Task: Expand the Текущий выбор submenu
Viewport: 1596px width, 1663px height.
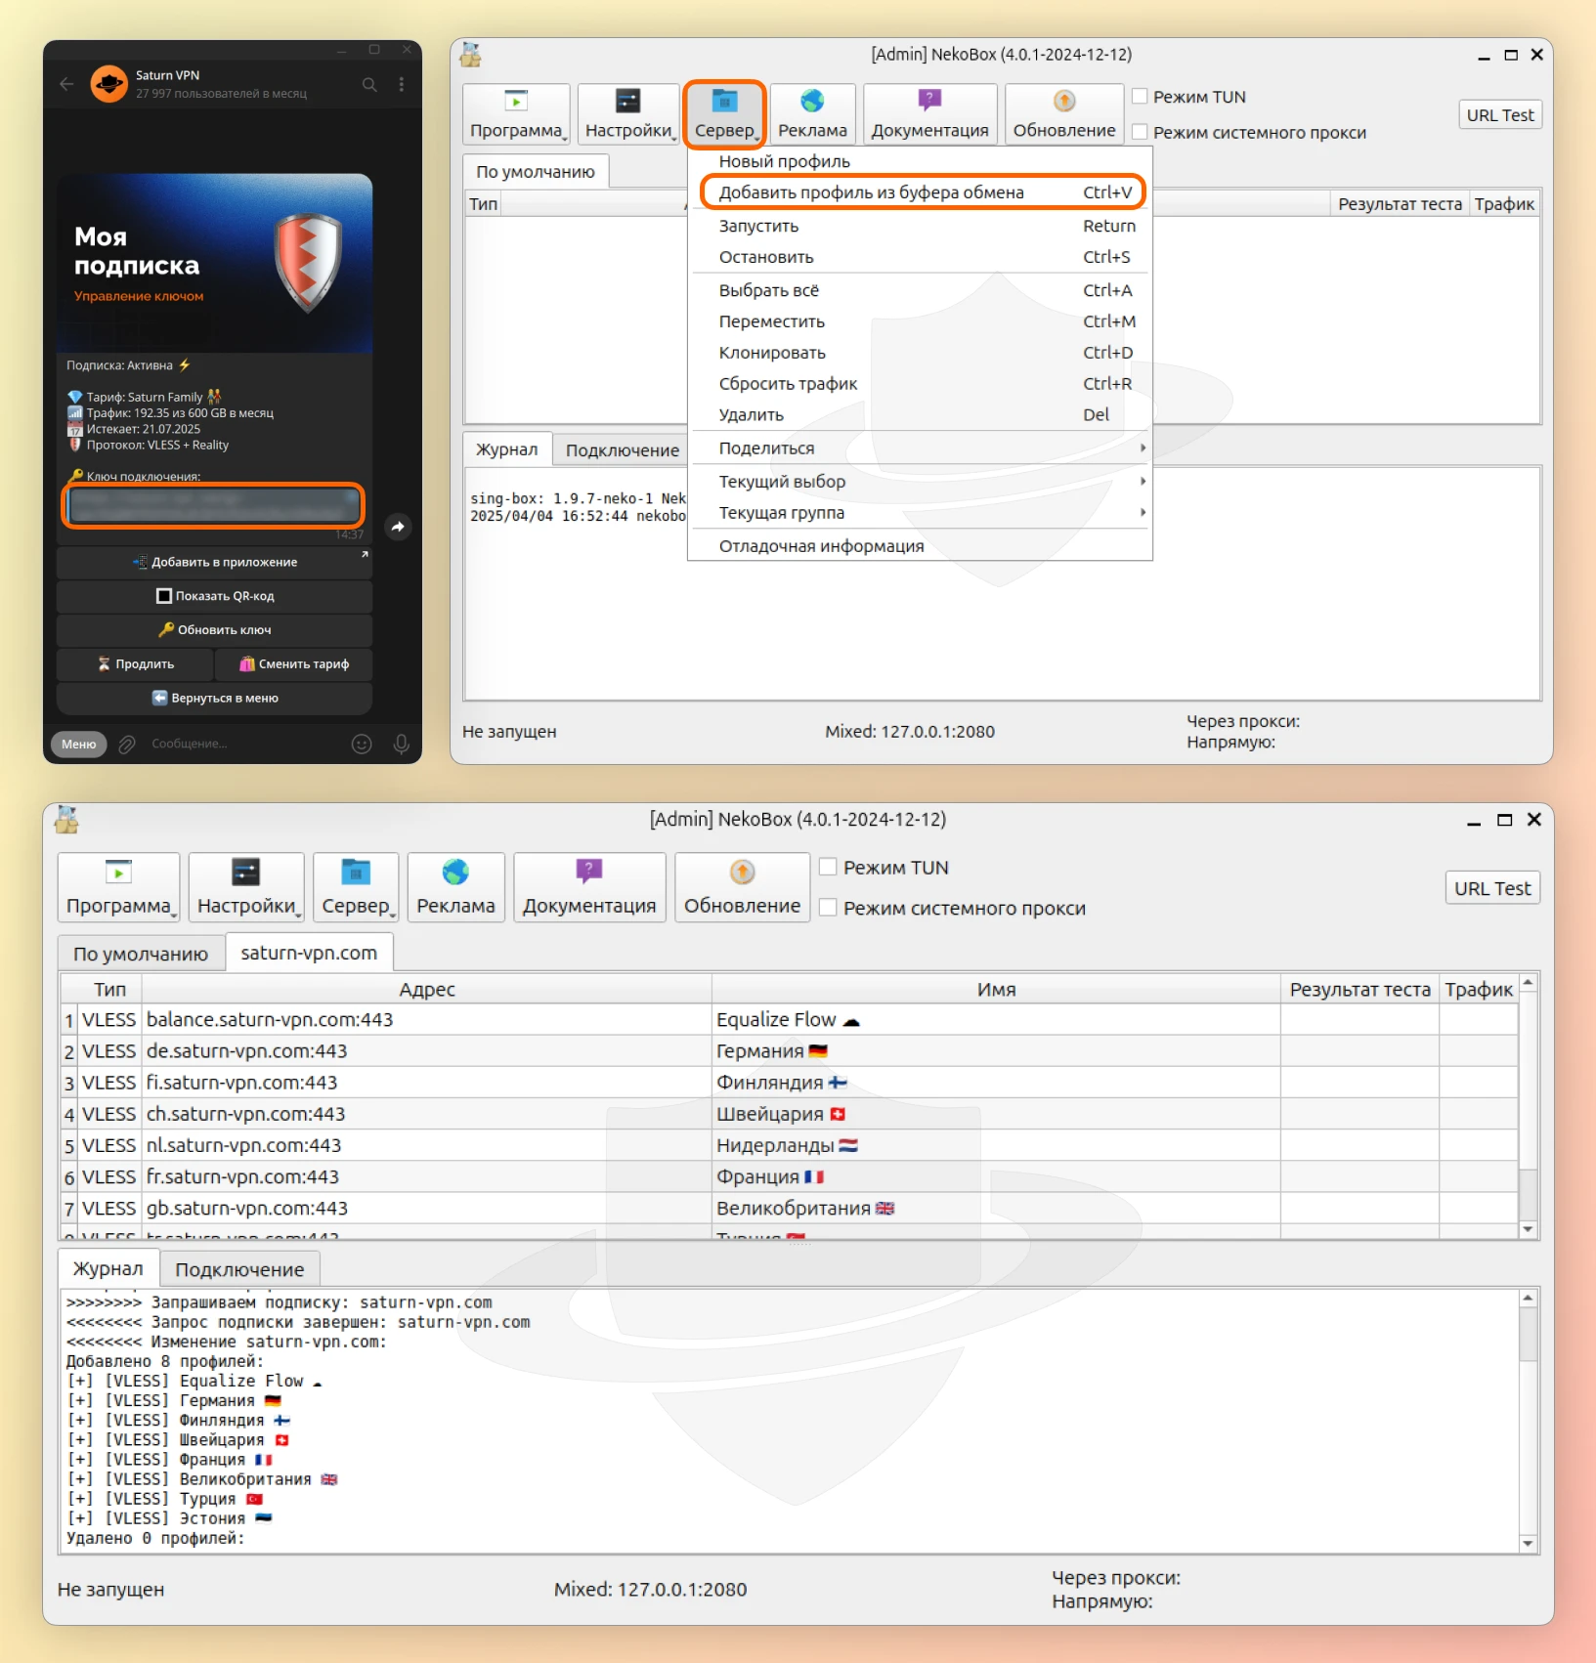Action: pyautogui.click(x=919, y=482)
